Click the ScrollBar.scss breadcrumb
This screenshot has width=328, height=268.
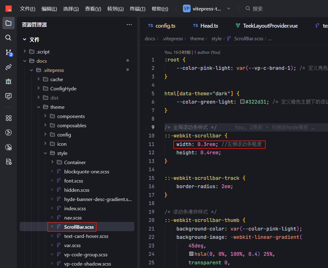tap(248, 38)
